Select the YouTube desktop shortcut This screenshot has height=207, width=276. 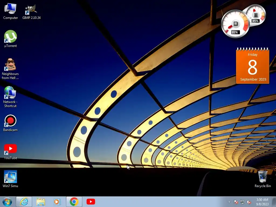(11, 151)
